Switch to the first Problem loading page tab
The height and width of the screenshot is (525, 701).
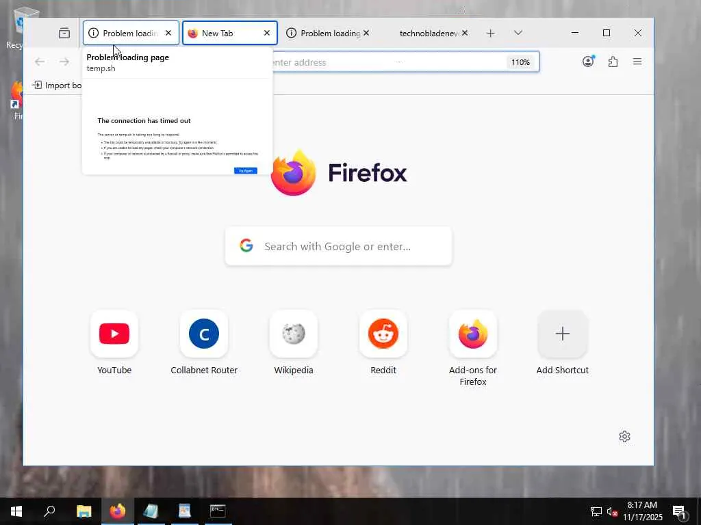click(x=131, y=33)
